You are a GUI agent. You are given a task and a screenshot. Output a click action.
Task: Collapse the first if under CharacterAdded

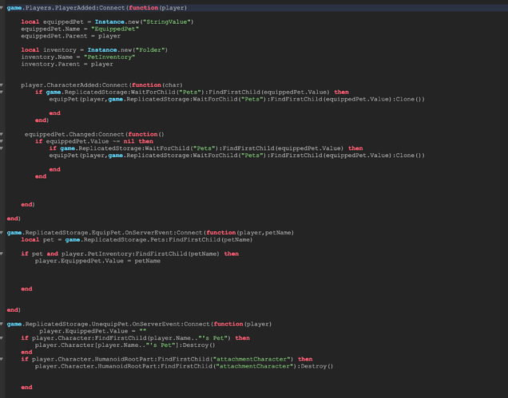point(2,92)
